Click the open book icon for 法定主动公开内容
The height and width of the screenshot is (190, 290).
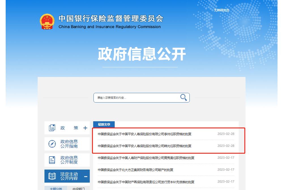[x=52, y=176]
